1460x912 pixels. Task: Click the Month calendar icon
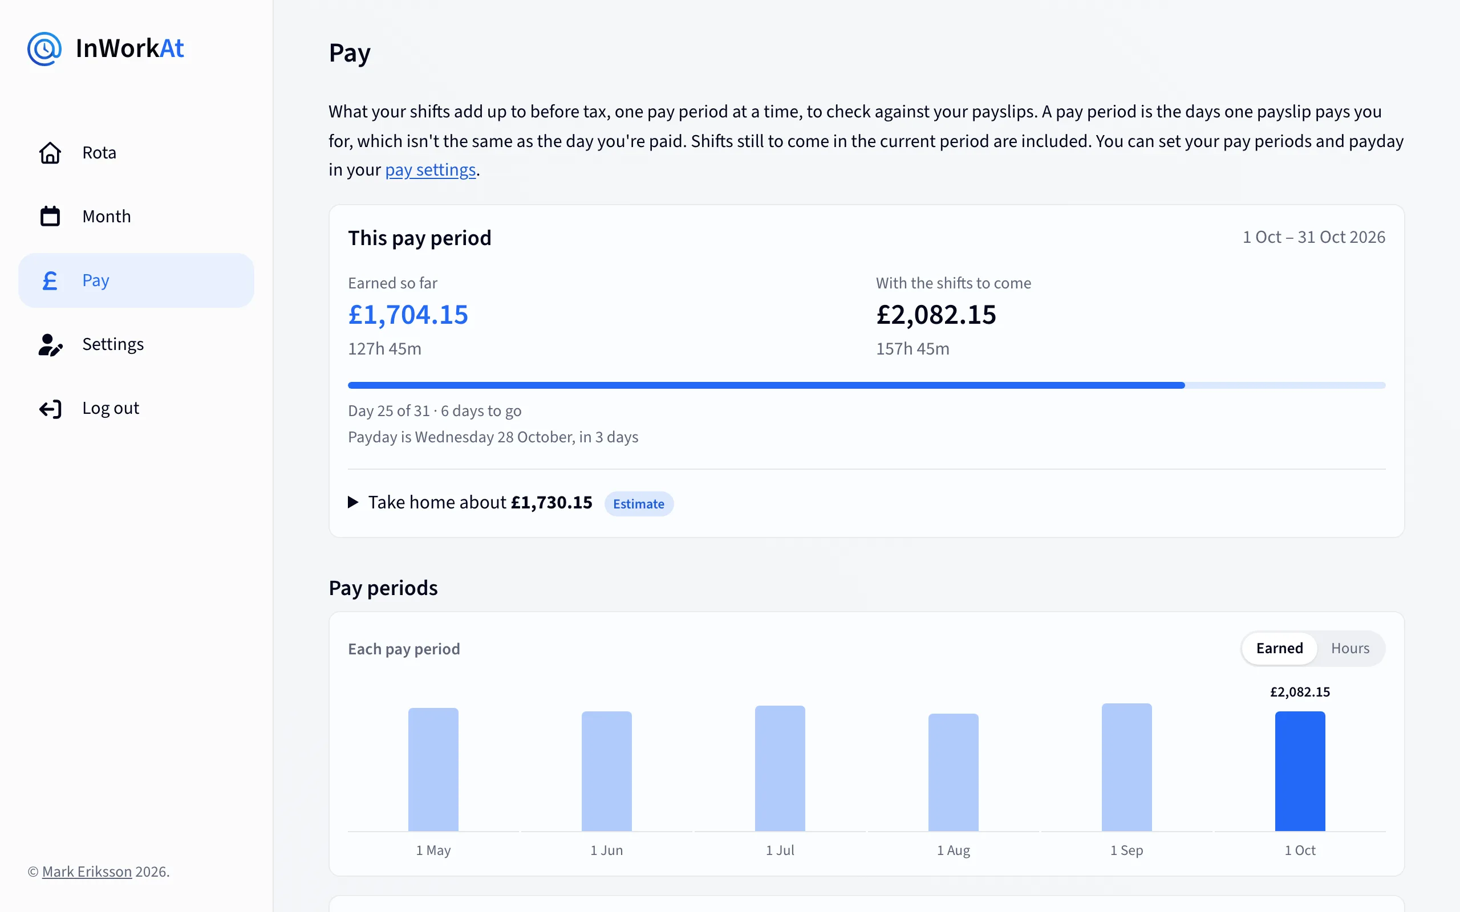point(50,217)
